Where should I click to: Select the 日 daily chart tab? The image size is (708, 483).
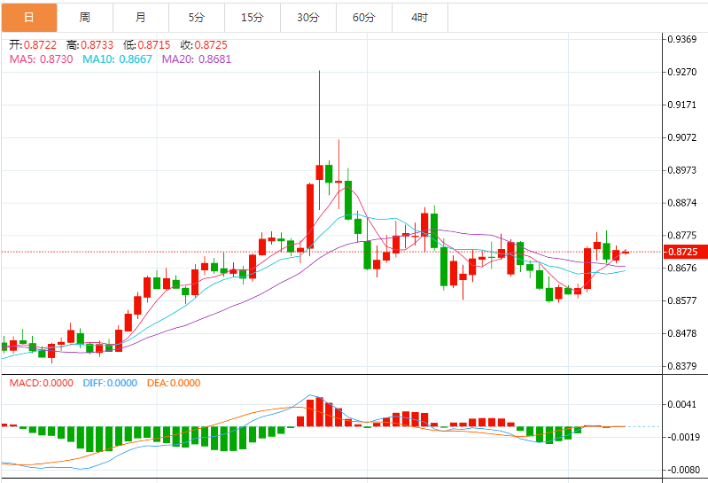coord(29,18)
